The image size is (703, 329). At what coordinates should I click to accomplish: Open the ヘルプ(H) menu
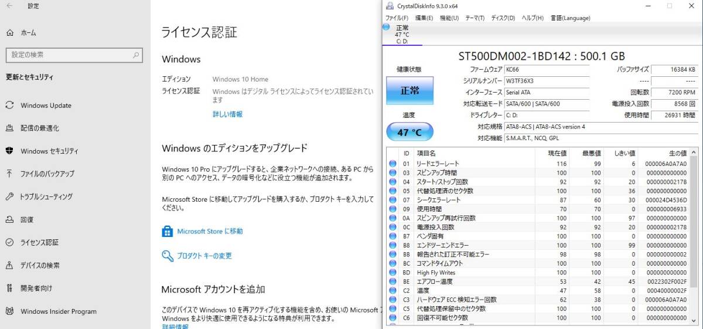[532, 18]
